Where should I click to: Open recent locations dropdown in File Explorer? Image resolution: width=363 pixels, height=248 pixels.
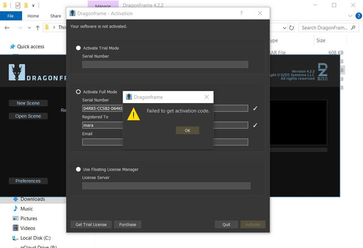tap(29, 28)
